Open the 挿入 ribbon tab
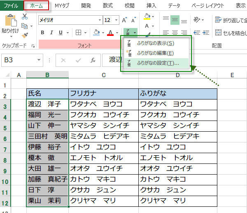Screen dimensions: 247x213 coord(151,6)
